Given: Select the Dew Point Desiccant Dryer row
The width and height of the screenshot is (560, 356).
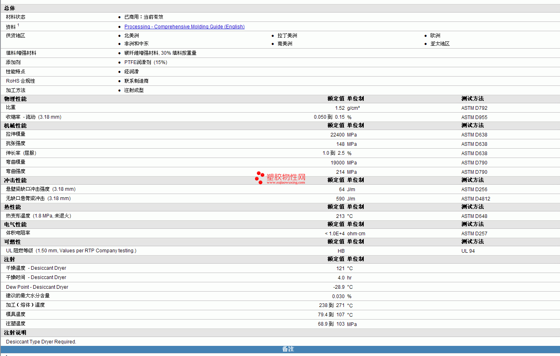Looking at the screenshot, I should [x=280, y=287].
